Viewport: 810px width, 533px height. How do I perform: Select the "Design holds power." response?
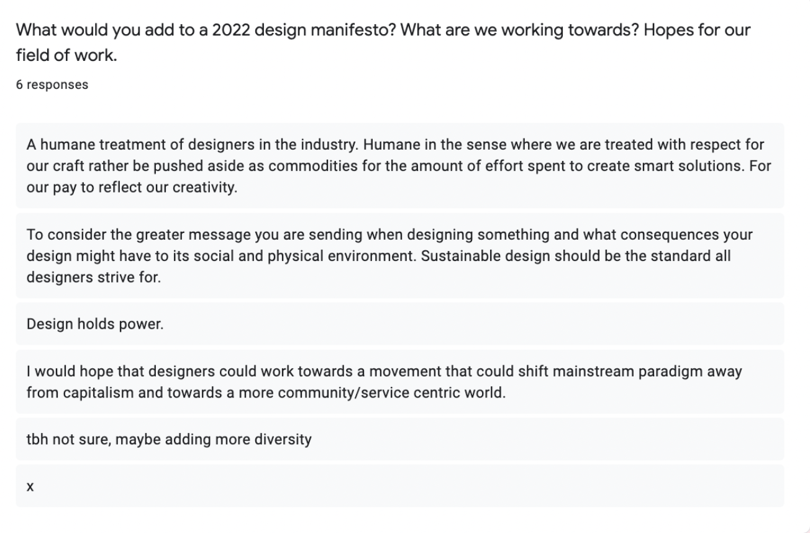95,324
